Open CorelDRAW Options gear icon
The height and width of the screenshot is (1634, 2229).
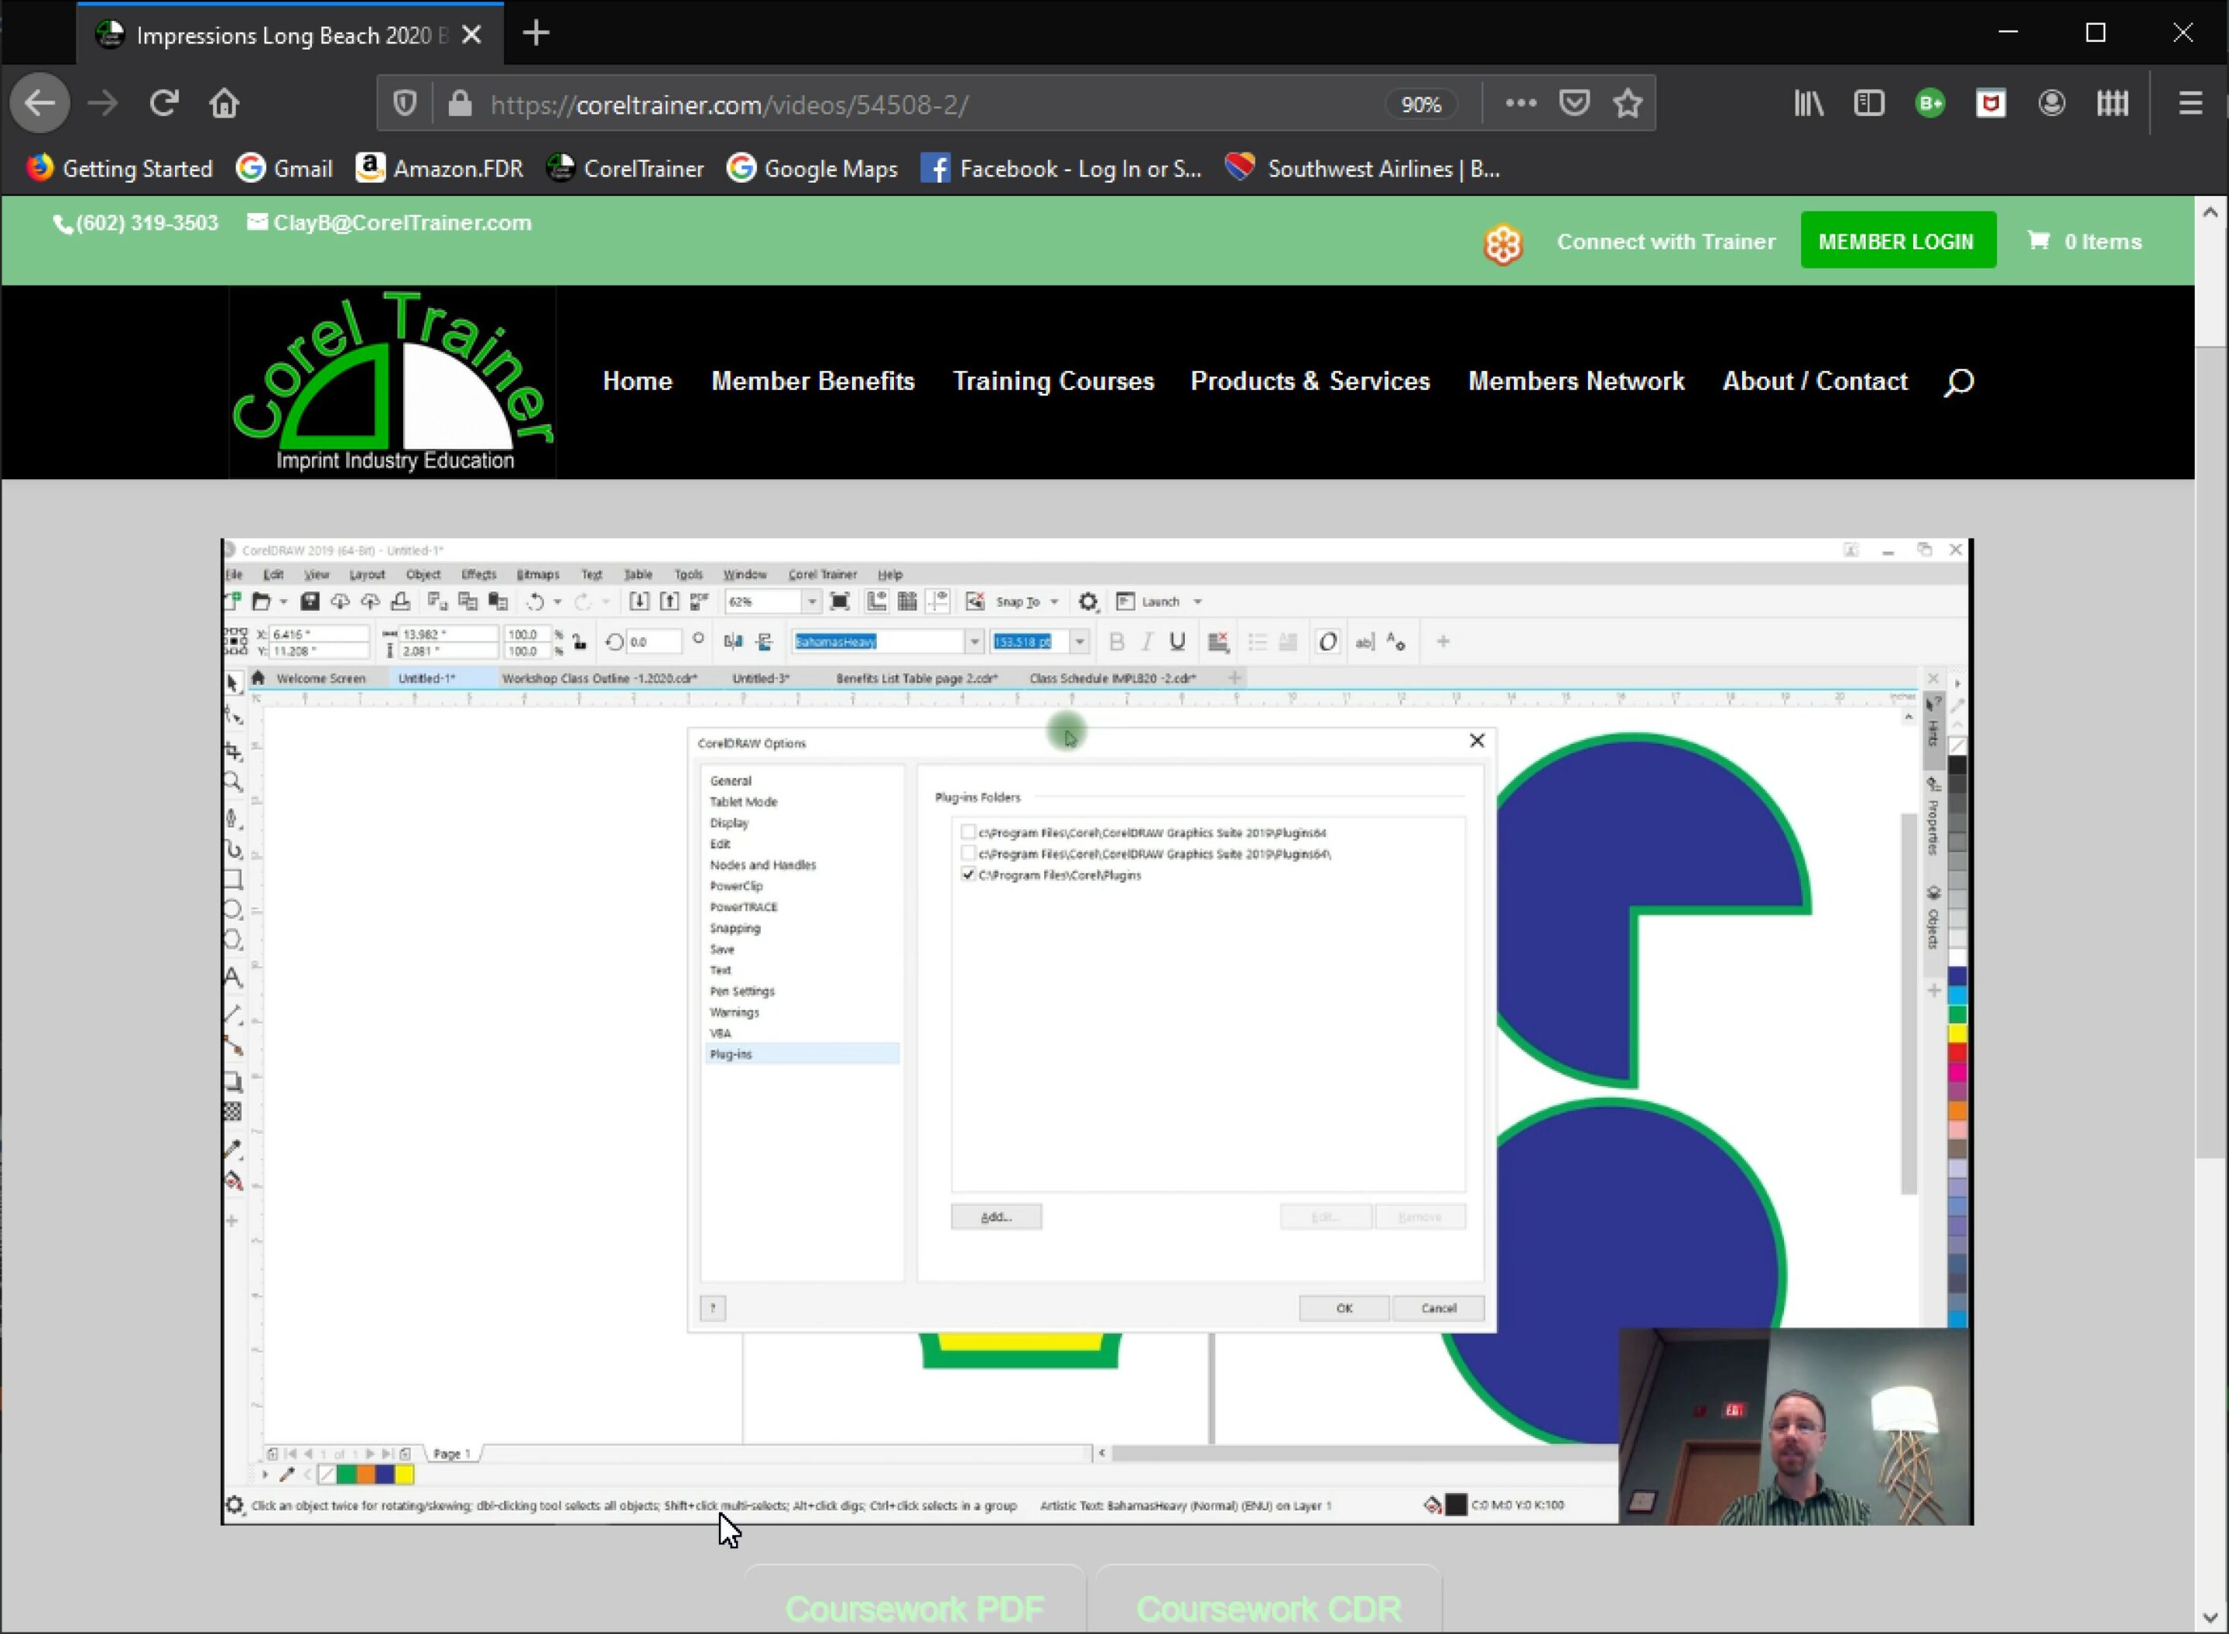[1088, 601]
